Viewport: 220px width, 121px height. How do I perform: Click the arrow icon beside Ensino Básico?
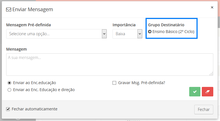[150, 32]
